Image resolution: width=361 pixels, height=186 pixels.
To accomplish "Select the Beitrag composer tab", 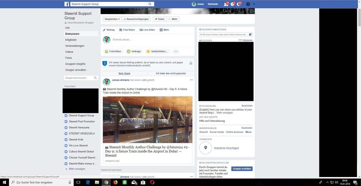I will [x=109, y=30].
